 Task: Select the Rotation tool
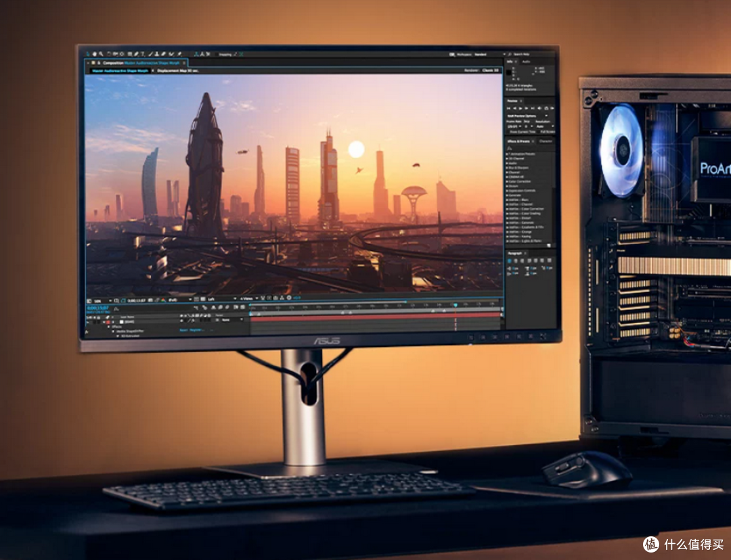pos(109,54)
